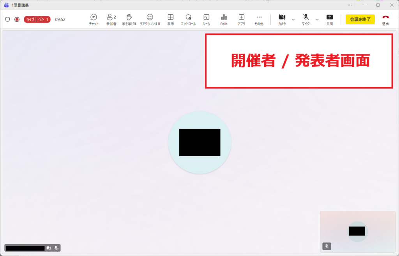Expand the microphone options dropdown arrow

pyautogui.click(x=317, y=19)
